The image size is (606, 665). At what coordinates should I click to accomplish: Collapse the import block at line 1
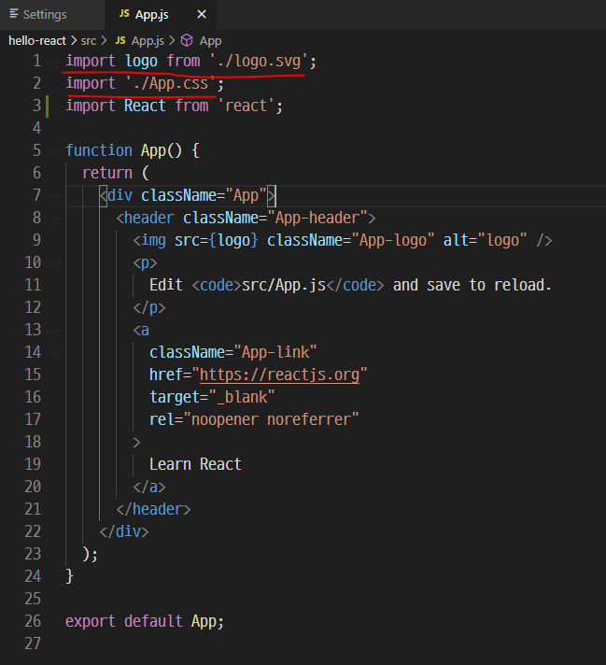[x=55, y=61]
